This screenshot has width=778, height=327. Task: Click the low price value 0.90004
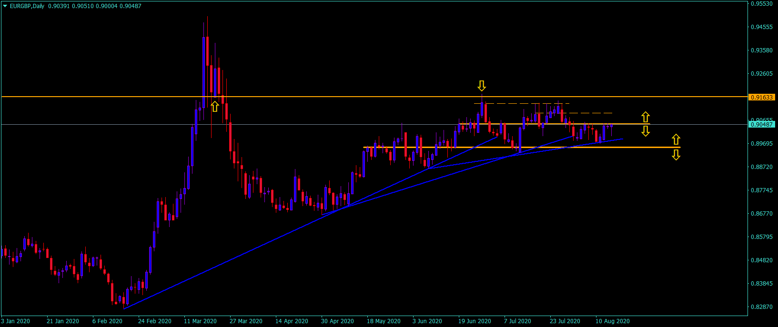[107, 6]
